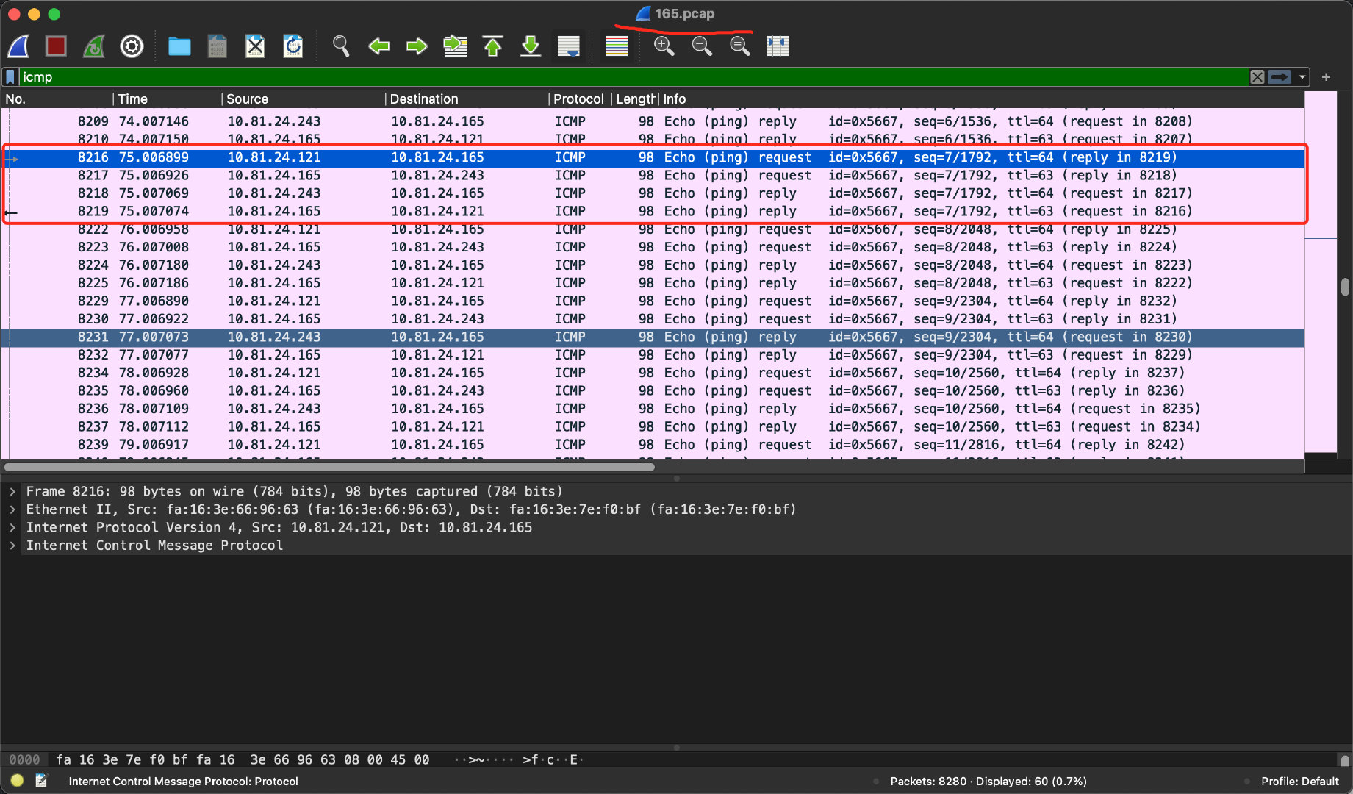The height and width of the screenshot is (794, 1353).
Task: Open the display filter history dropdown
Action: (1302, 77)
